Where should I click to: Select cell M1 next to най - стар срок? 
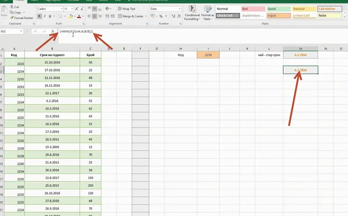(300, 55)
